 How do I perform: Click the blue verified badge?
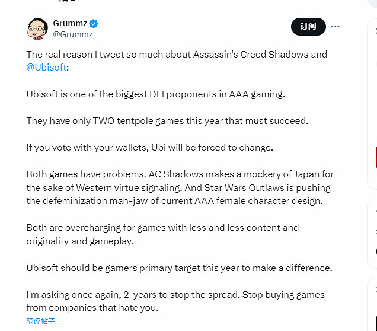(x=94, y=23)
